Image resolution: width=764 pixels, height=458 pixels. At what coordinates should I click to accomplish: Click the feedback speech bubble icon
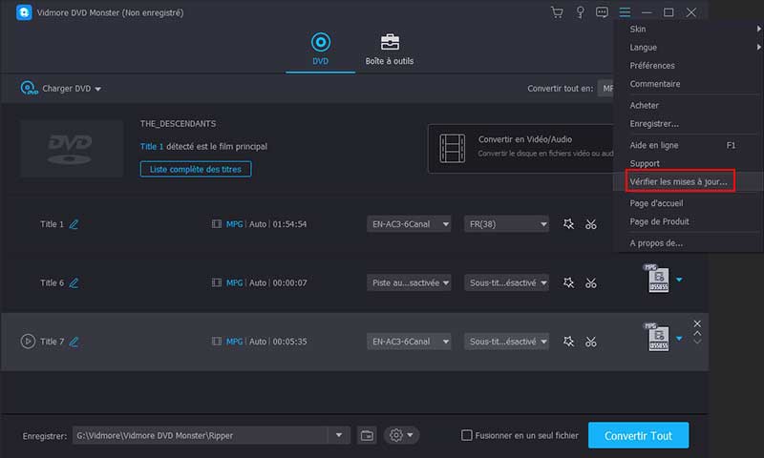tap(602, 12)
